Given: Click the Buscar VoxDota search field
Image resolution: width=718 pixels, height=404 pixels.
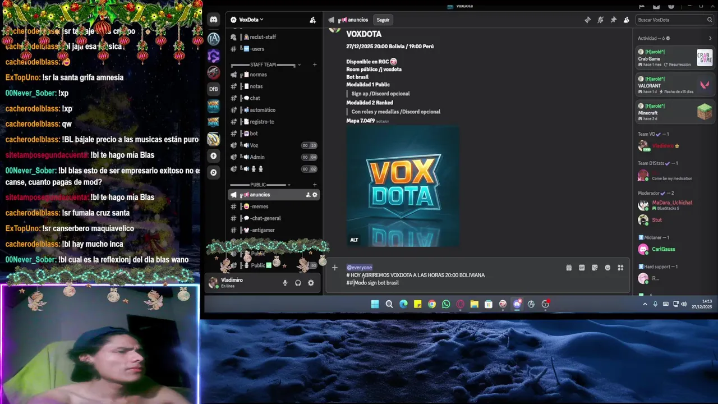Looking at the screenshot, I should 674,20.
